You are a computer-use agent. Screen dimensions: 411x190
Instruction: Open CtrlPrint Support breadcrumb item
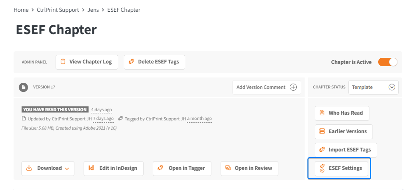point(58,10)
